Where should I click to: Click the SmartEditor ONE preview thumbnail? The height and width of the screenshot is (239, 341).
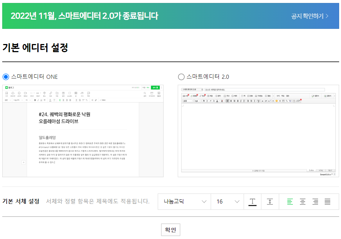click(83, 131)
